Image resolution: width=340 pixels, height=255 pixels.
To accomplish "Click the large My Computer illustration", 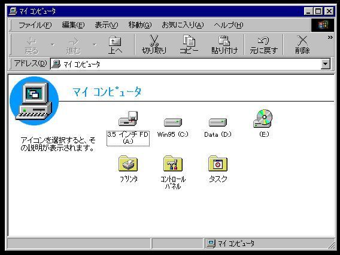I will point(34,101).
